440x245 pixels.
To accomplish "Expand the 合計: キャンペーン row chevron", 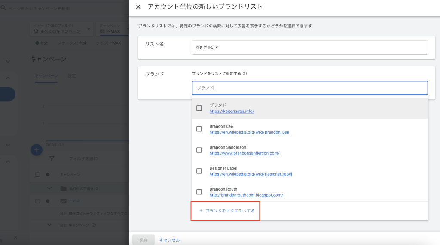I will [49, 225].
